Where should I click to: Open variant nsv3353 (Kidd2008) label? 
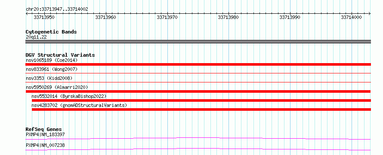tap(49, 78)
